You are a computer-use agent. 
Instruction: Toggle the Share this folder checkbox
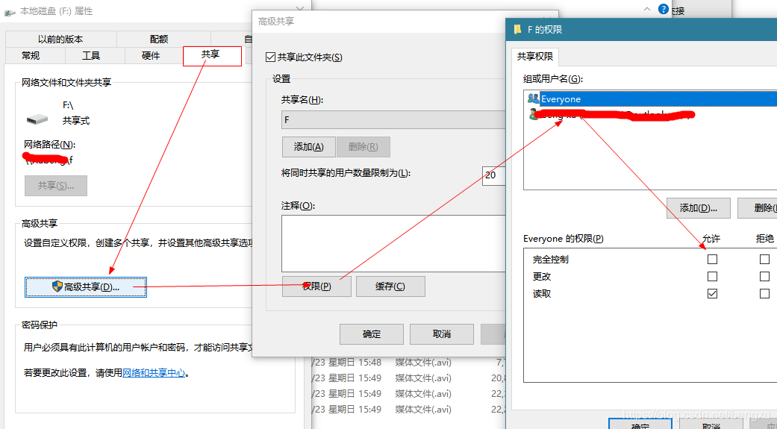(x=270, y=57)
